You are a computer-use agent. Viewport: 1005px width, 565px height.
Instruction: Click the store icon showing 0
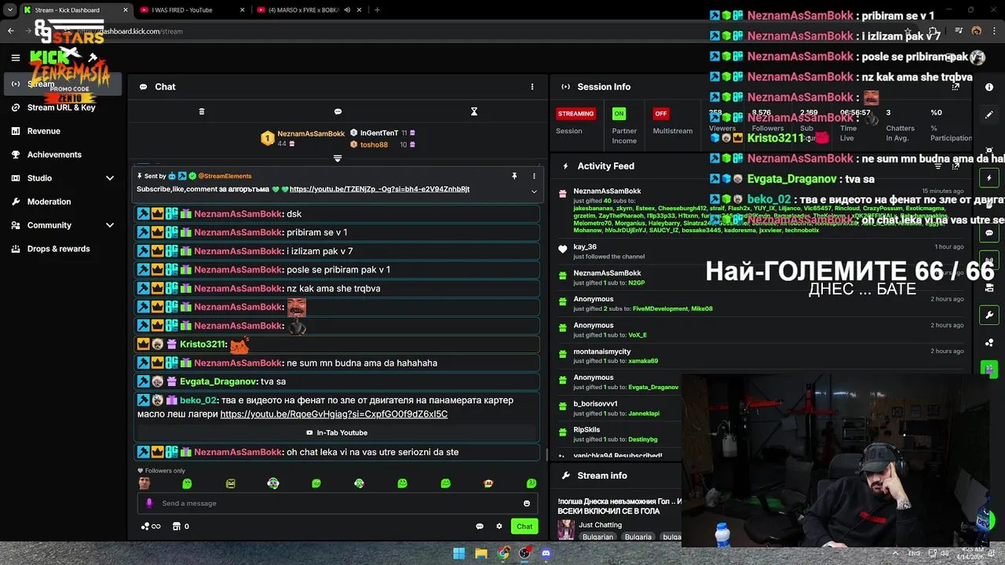pyautogui.click(x=181, y=527)
